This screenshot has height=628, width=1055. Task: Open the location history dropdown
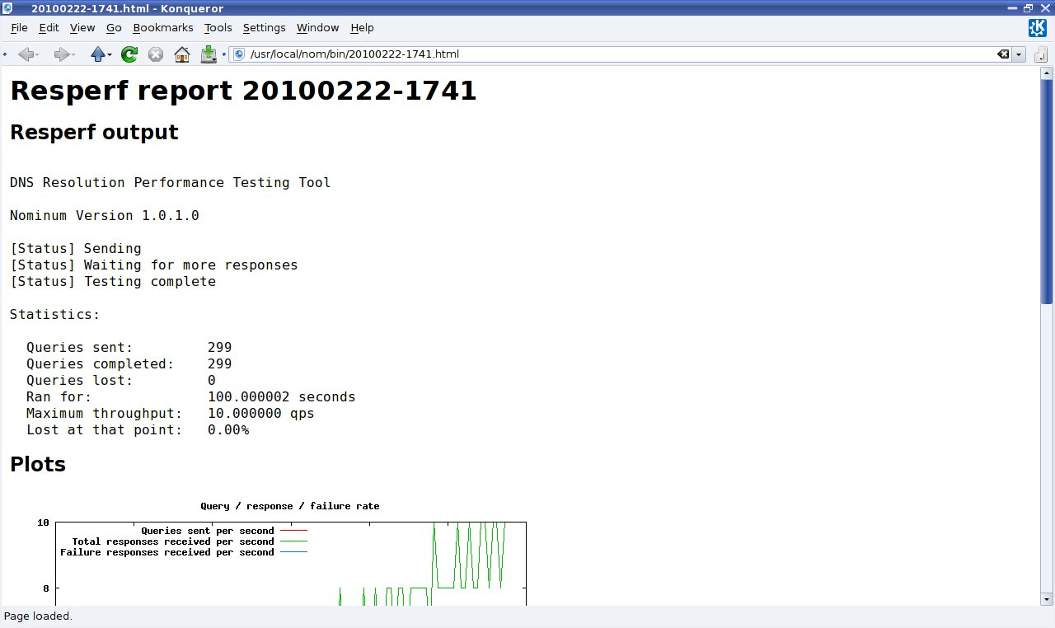[1020, 54]
